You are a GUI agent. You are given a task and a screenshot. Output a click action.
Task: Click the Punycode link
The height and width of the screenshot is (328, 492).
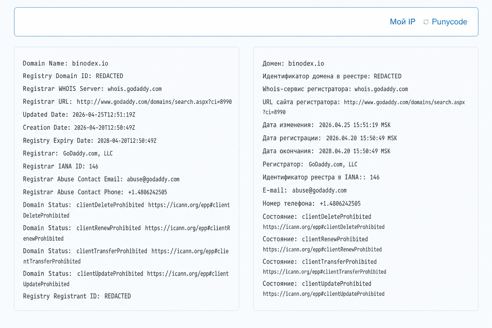(x=449, y=22)
